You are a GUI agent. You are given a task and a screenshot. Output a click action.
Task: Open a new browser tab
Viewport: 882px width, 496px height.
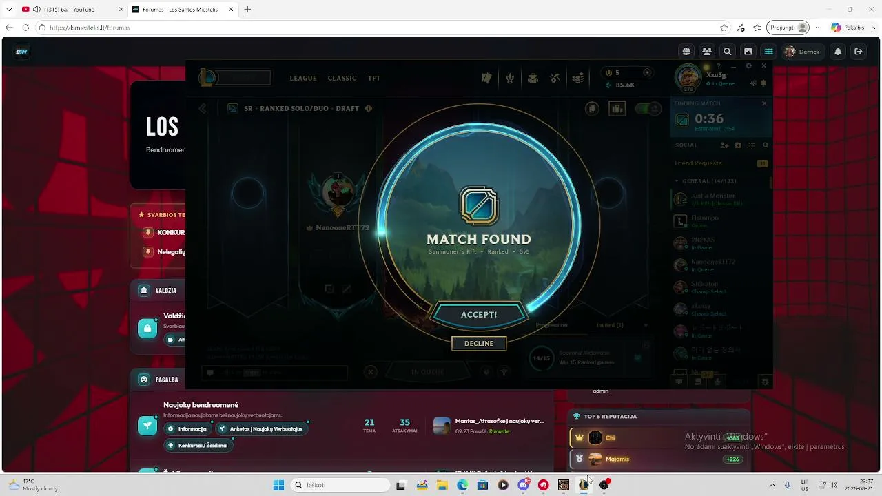tap(247, 9)
